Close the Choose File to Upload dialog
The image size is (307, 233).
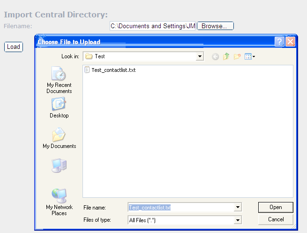(x=290, y=42)
